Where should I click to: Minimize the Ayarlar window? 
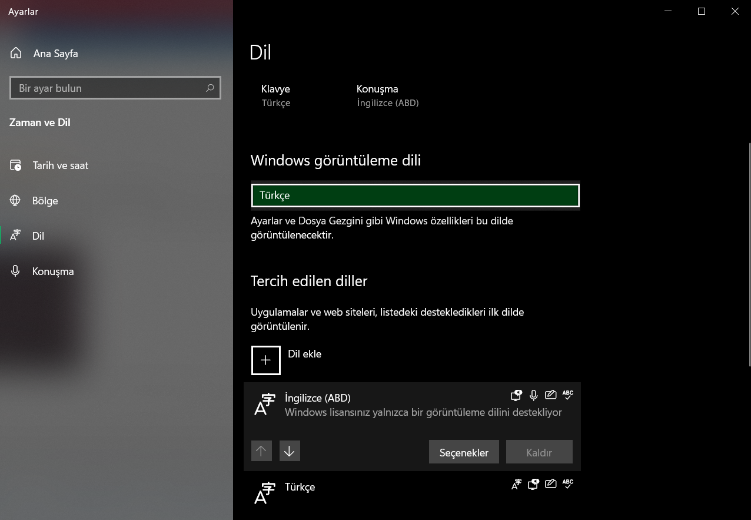coord(668,11)
